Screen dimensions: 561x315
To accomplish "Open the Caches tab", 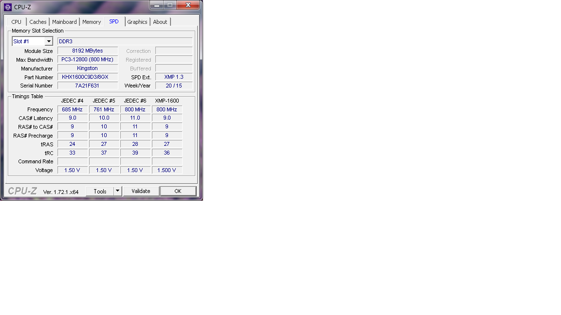I will pos(37,22).
